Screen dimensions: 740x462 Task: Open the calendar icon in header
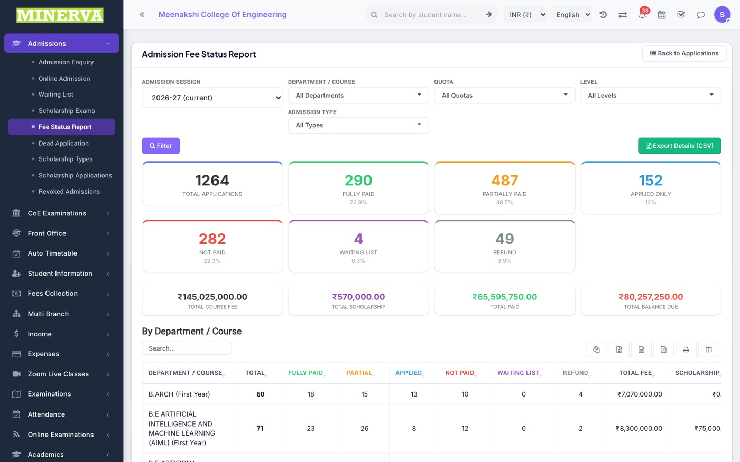pyautogui.click(x=662, y=15)
